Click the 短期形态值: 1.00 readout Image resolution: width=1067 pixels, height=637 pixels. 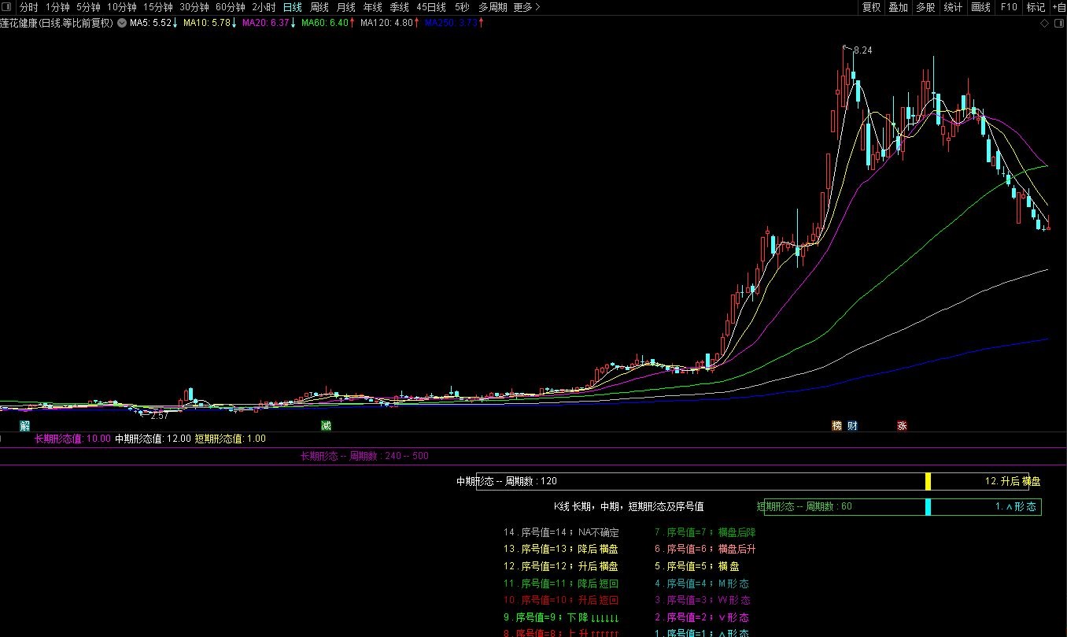[x=230, y=439]
